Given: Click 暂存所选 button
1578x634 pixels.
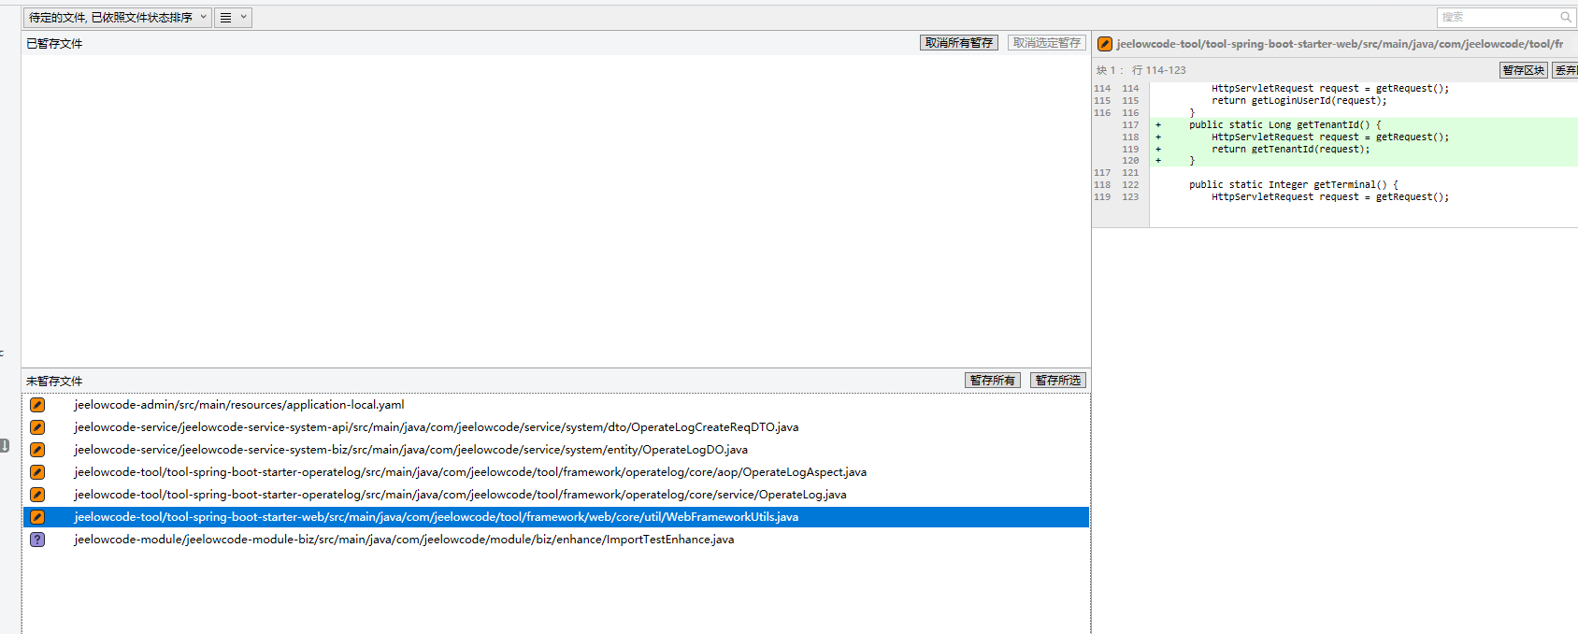Looking at the screenshot, I should (1057, 381).
